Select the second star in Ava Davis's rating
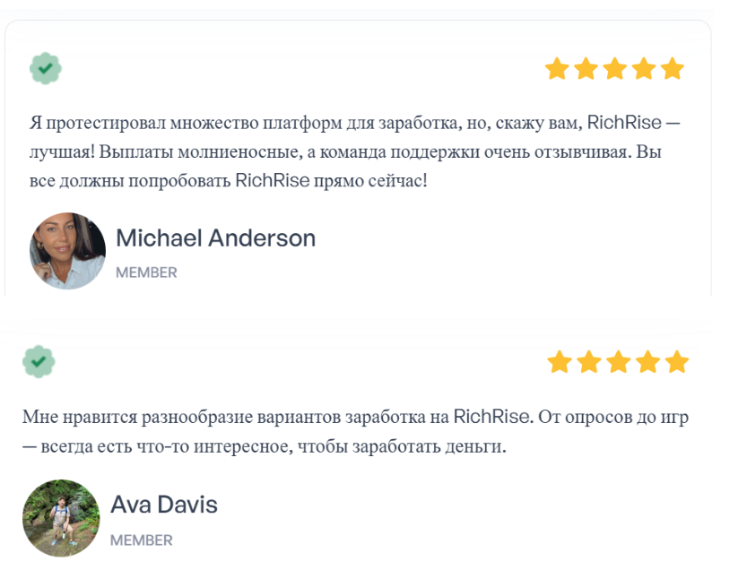The image size is (747, 570). (588, 362)
